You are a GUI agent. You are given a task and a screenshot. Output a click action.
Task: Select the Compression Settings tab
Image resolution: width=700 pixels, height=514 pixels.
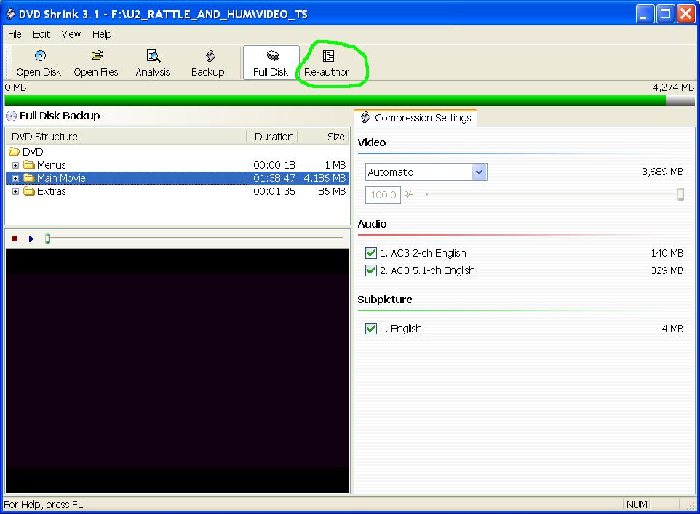[415, 118]
